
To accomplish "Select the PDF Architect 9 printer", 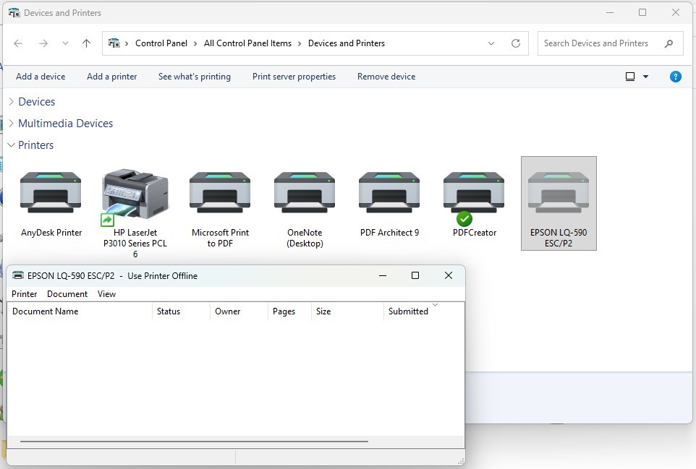I will pyautogui.click(x=389, y=194).
